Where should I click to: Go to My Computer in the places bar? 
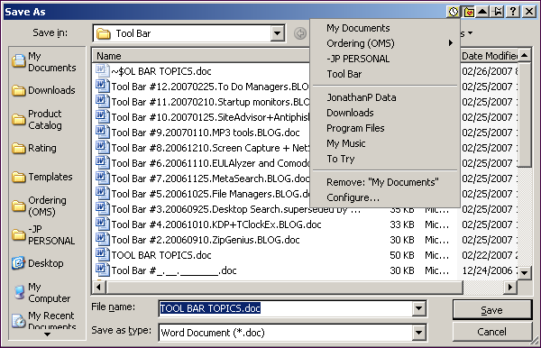coord(41,292)
